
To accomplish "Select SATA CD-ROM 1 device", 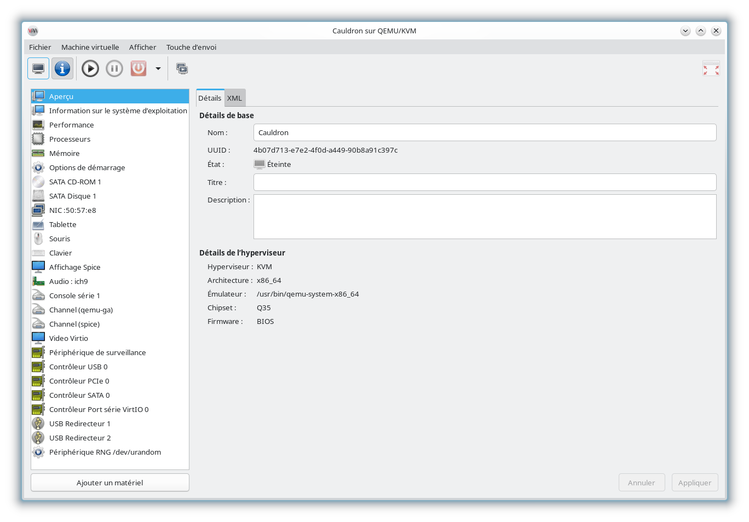I will click(75, 182).
